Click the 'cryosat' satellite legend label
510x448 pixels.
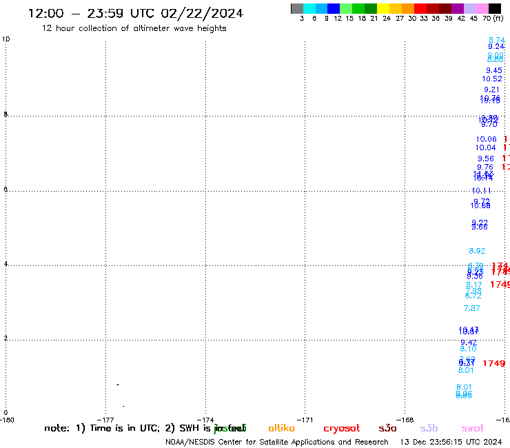(342, 429)
